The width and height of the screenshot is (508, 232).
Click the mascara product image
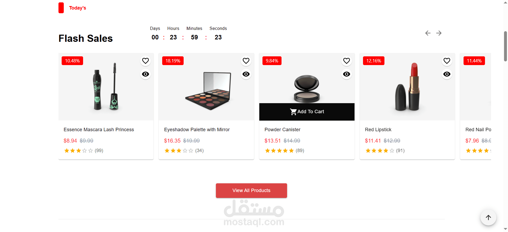pos(106,87)
